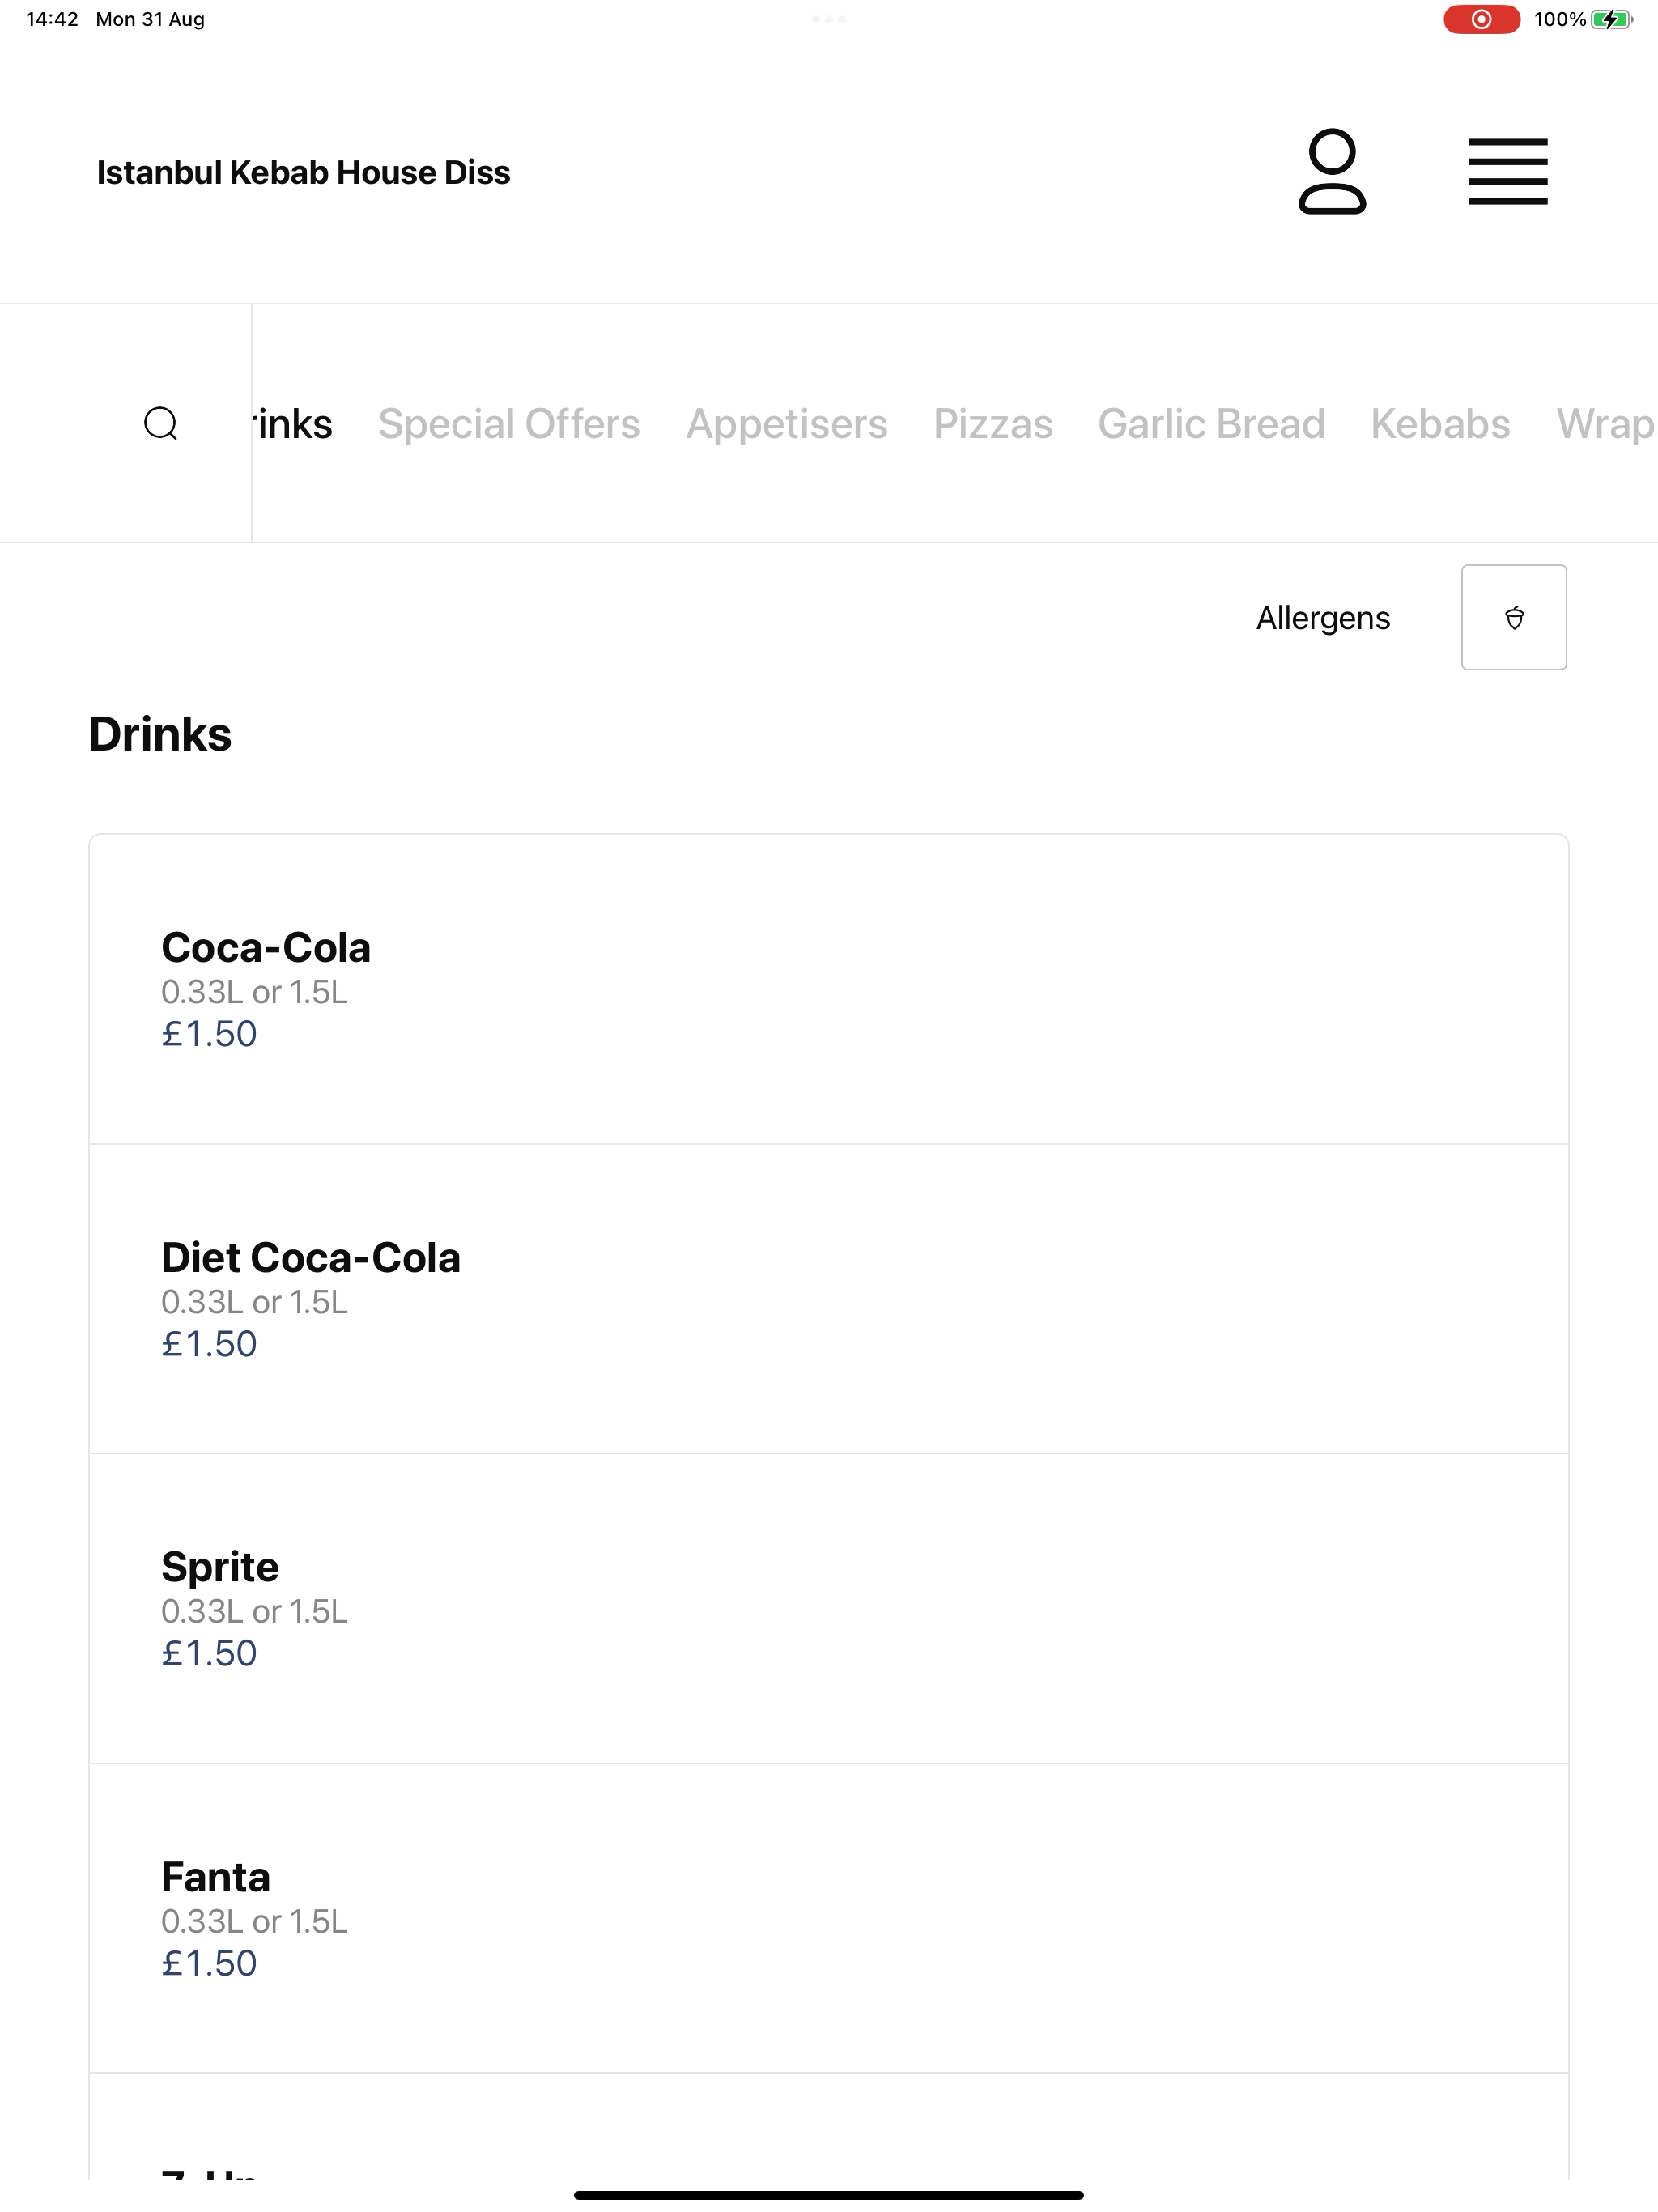Screen dimensions: 1658x2212
Task: Switch to Garlic Bread tab
Action: click(1211, 424)
